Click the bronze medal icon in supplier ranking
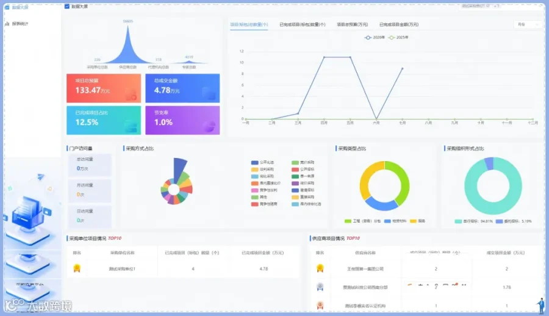Screen dimensions: 549x316 coord(320,305)
